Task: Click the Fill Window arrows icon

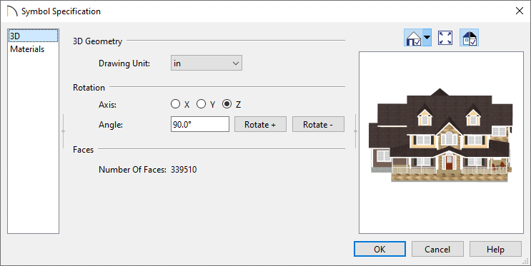Action: [445, 38]
